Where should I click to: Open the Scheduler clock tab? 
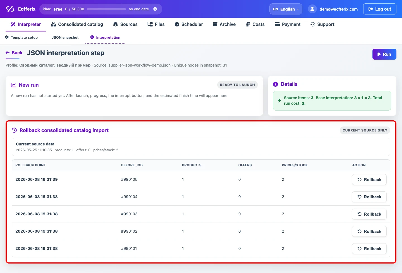tap(189, 24)
